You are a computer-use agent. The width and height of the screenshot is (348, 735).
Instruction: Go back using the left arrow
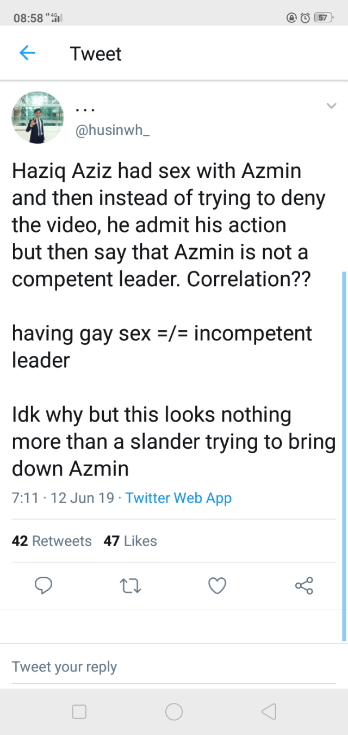pyautogui.click(x=27, y=53)
